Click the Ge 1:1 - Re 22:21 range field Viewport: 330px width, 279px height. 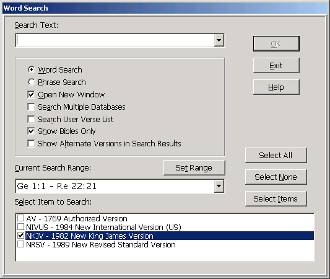[115, 186]
